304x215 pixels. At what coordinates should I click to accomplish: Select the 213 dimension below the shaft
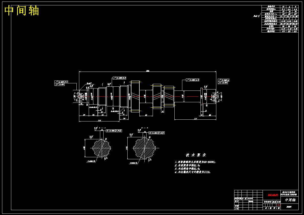click(x=99, y=121)
